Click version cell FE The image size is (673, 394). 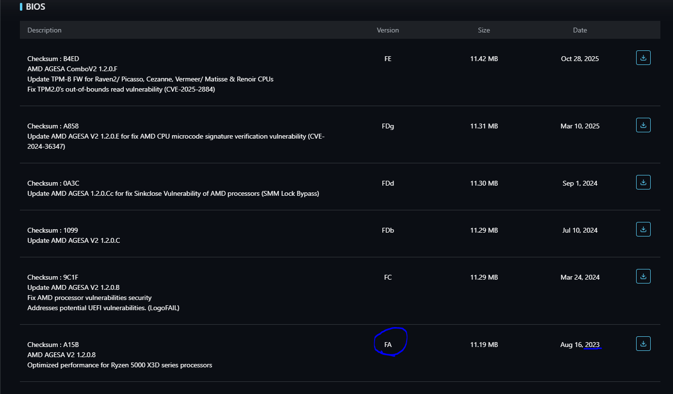(x=388, y=59)
